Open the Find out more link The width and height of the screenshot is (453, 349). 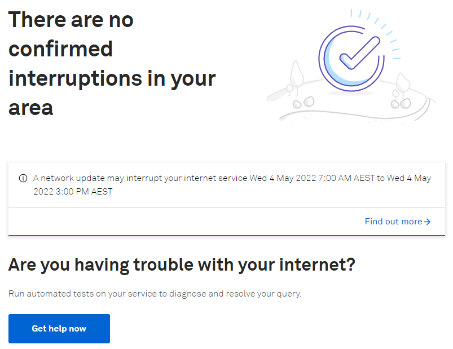click(x=398, y=222)
